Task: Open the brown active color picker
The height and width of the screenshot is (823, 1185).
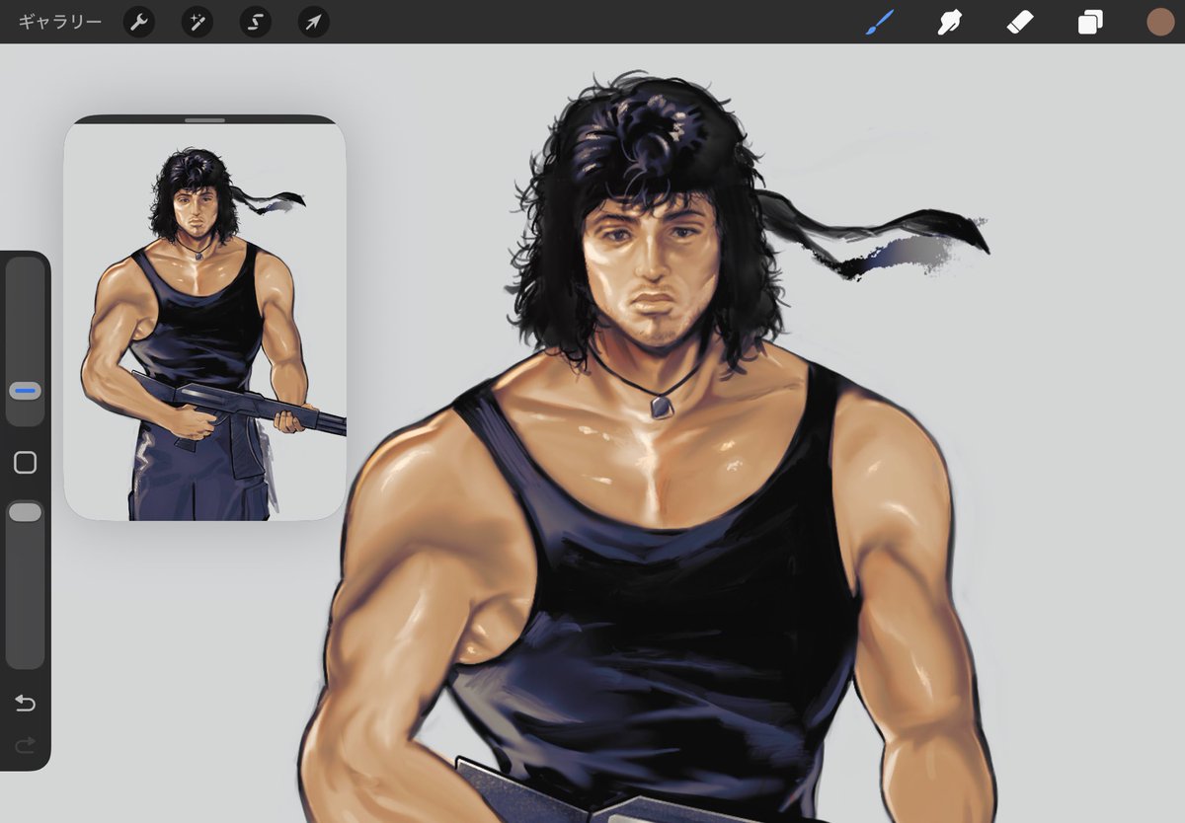Action: pyautogui.click(x=1160, y=22)
